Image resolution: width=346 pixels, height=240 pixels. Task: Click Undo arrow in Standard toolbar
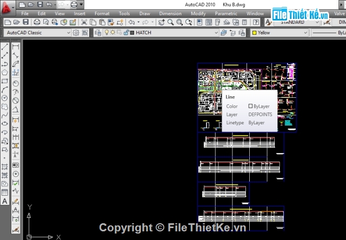[x=132, y=22]
